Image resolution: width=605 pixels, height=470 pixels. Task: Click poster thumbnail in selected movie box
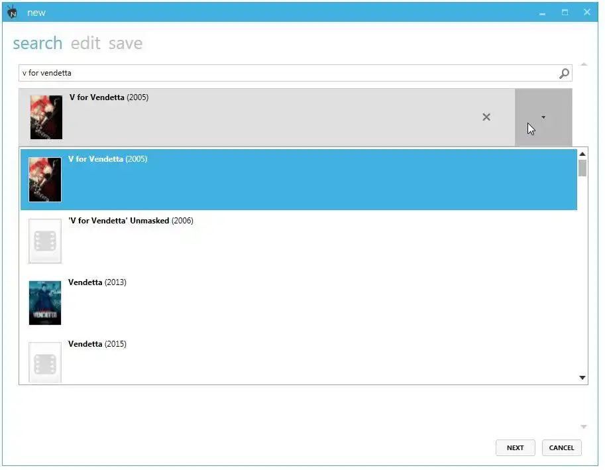click(x=46, y=117)
